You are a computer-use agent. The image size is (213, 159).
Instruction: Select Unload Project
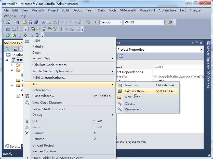70,146
